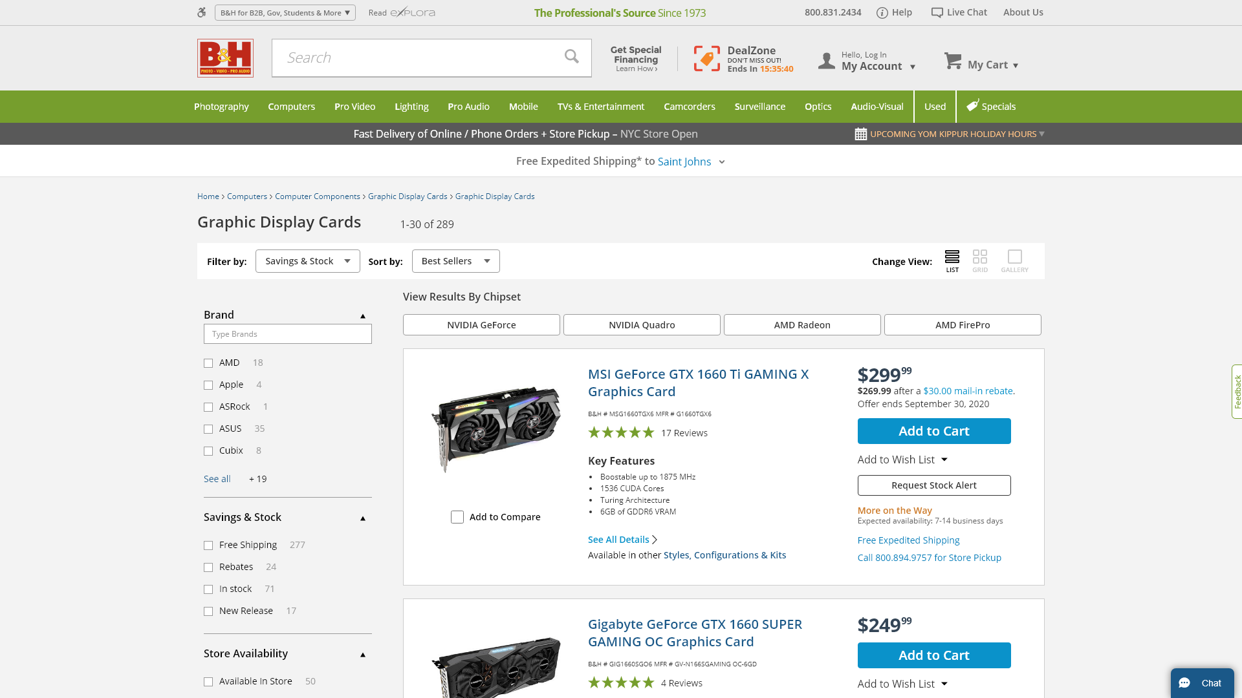
Task: Check the ASRock brand filter
Action: [208, 407]
